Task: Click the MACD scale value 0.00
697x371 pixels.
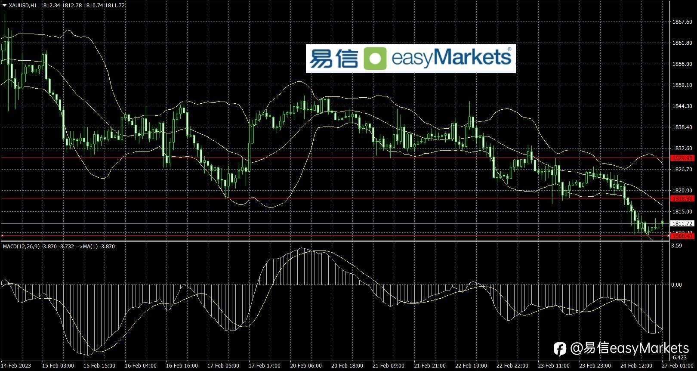Action: click(x=677, y=285)
